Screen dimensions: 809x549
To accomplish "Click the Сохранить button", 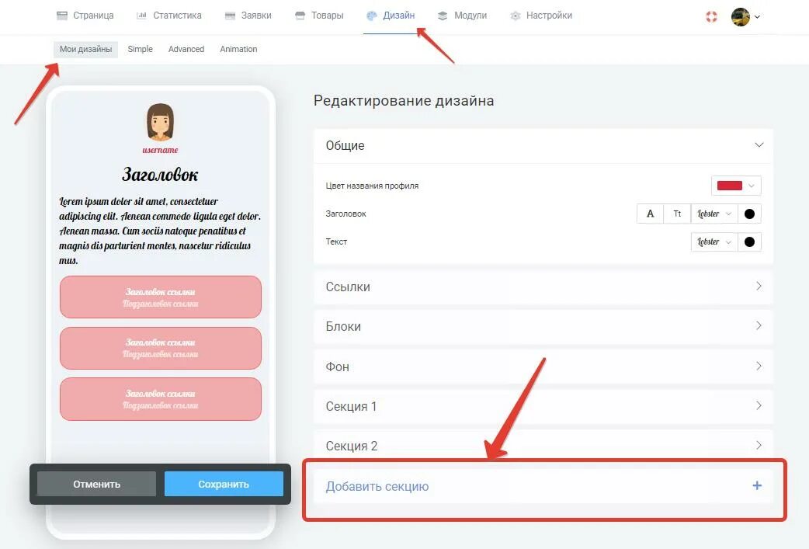I will [x=224, y=484].
